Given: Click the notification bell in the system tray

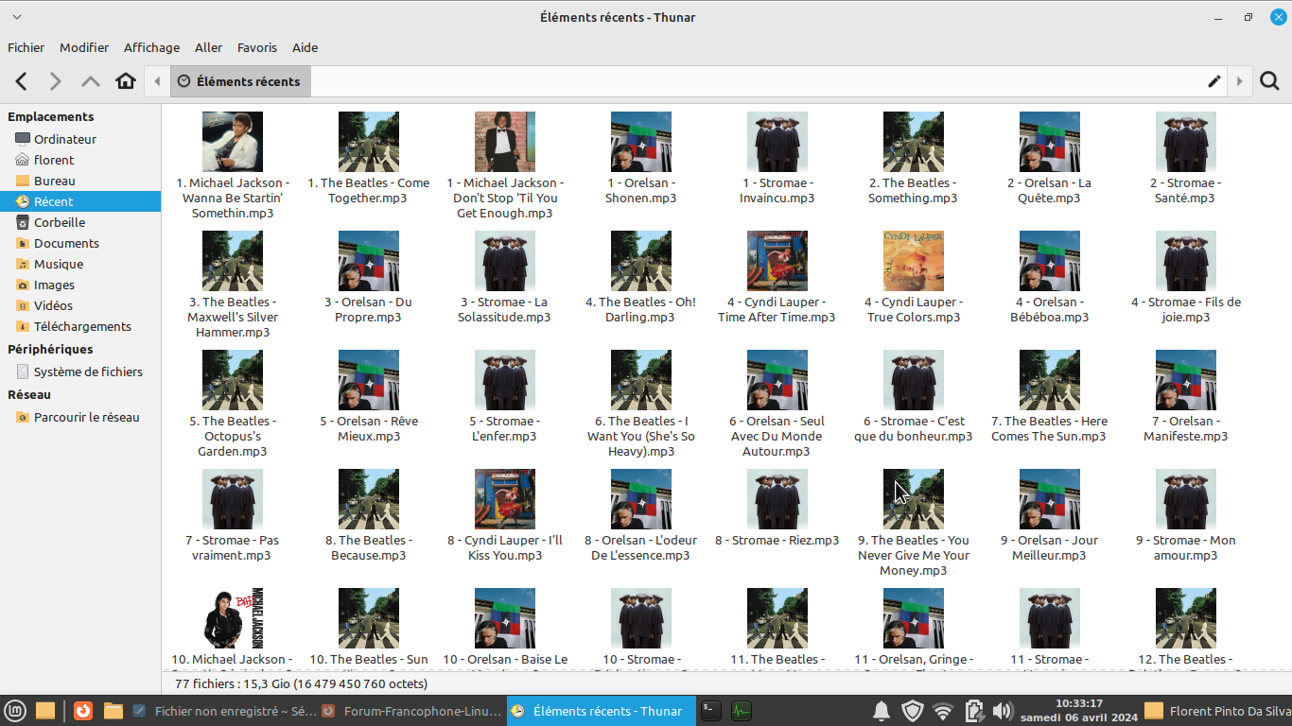Looking at the screenshot, I should (881, 711).
